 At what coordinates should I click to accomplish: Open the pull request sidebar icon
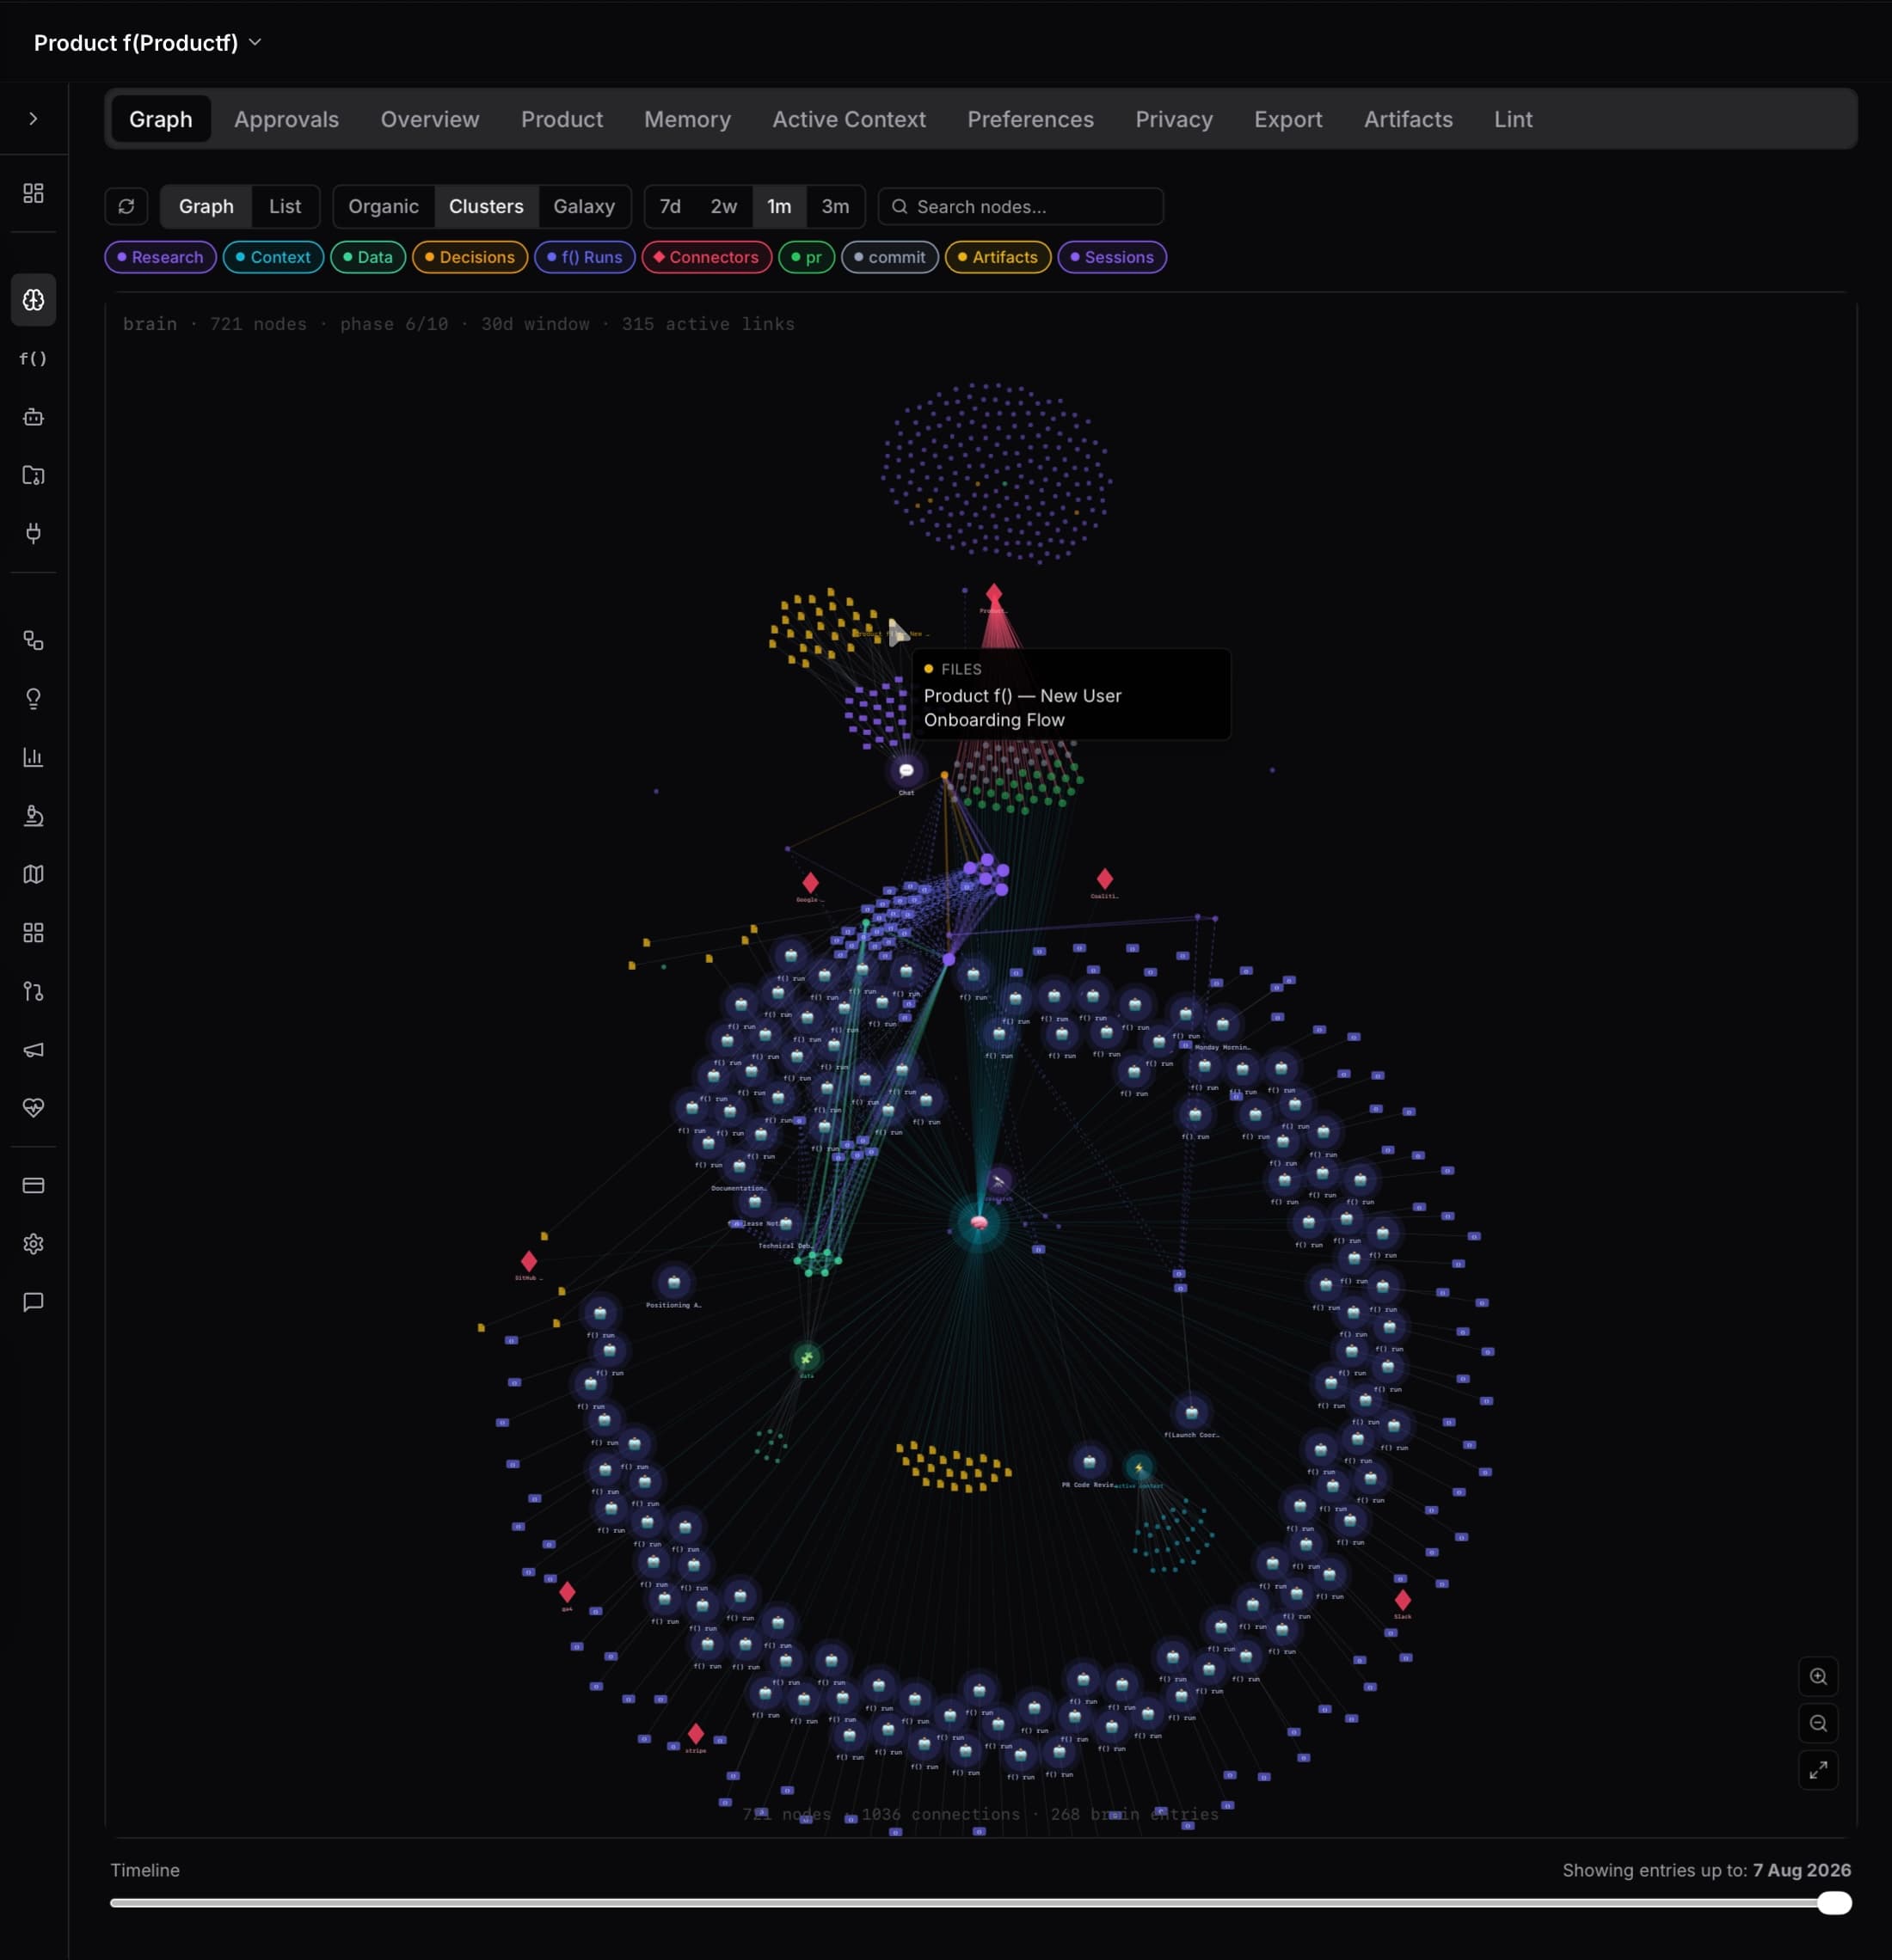(x=33, y=991)
